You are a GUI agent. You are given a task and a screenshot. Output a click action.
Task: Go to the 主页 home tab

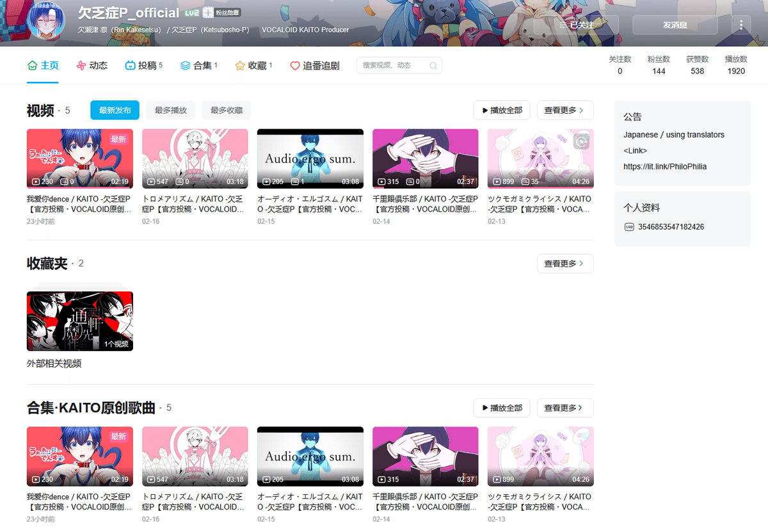point(43,65)
